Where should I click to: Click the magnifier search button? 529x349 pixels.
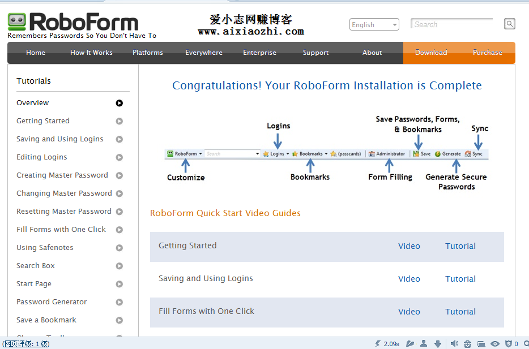tap(509, 24)
